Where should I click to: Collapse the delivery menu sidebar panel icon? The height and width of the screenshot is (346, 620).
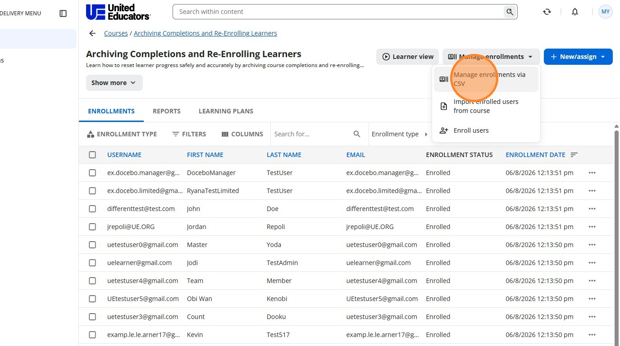63,13
